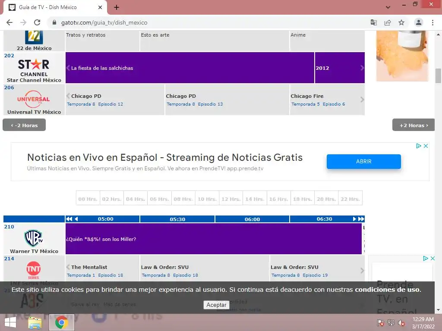Image resolution: width=442 pixels, height=331 pixels.
Task: Open Chicago PD Episodio 12 listing
Action: coord(115,100)
